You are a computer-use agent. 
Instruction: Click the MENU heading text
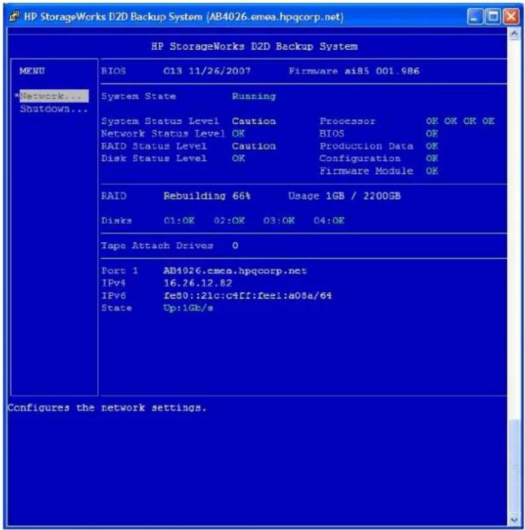click(x=32, y=71)
